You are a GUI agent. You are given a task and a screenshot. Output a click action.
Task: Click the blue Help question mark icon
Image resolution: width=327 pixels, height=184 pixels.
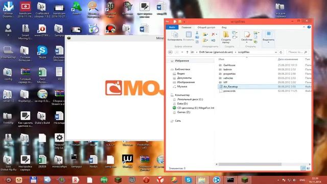tap(309, 27)
